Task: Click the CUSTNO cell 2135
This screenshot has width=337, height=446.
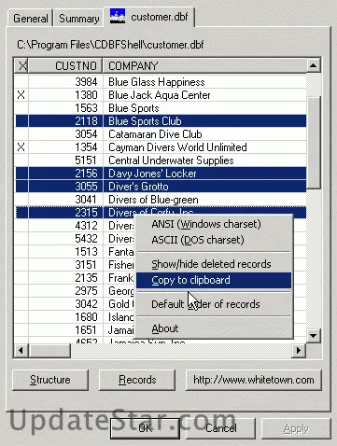Action: pos(65,278)
